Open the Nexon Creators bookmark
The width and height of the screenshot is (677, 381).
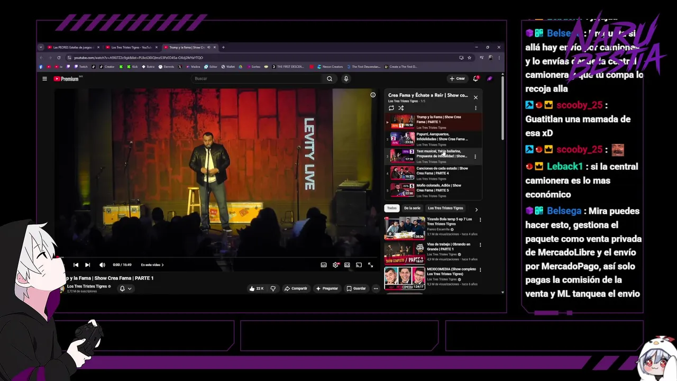330,67
